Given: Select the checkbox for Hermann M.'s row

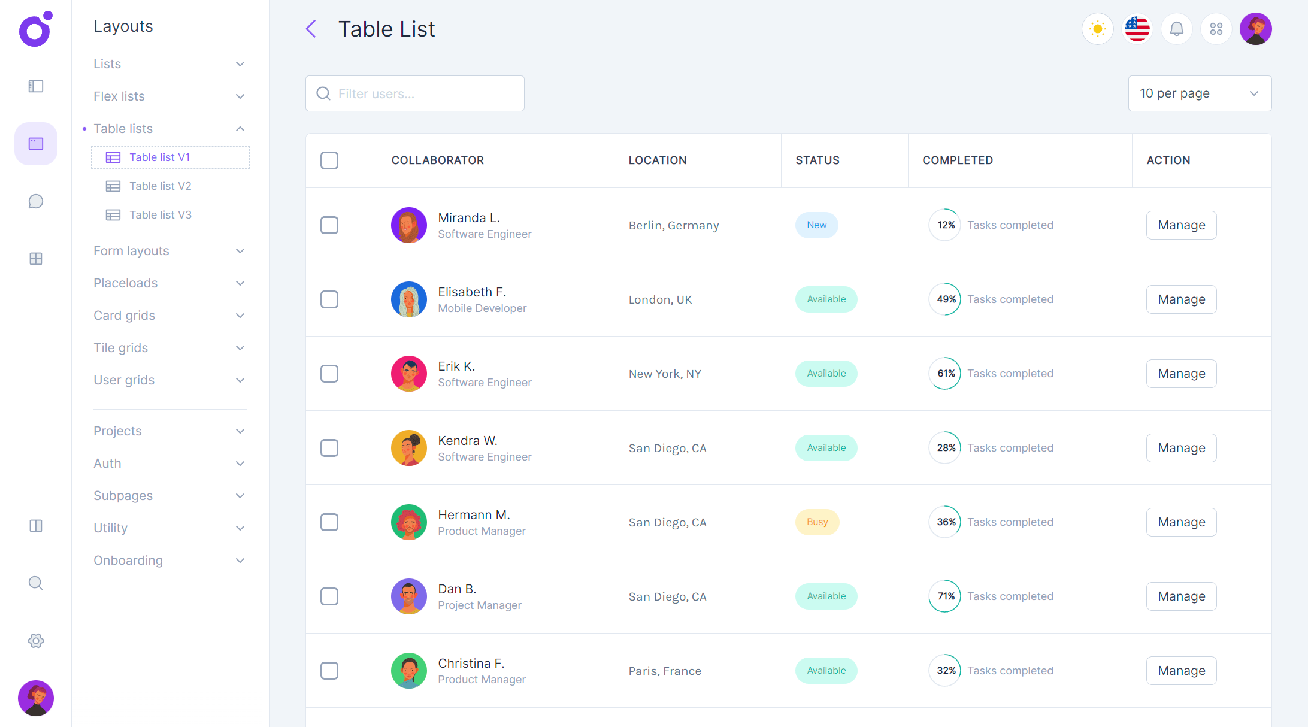Looking at the screenshot, I should [329, 522].
